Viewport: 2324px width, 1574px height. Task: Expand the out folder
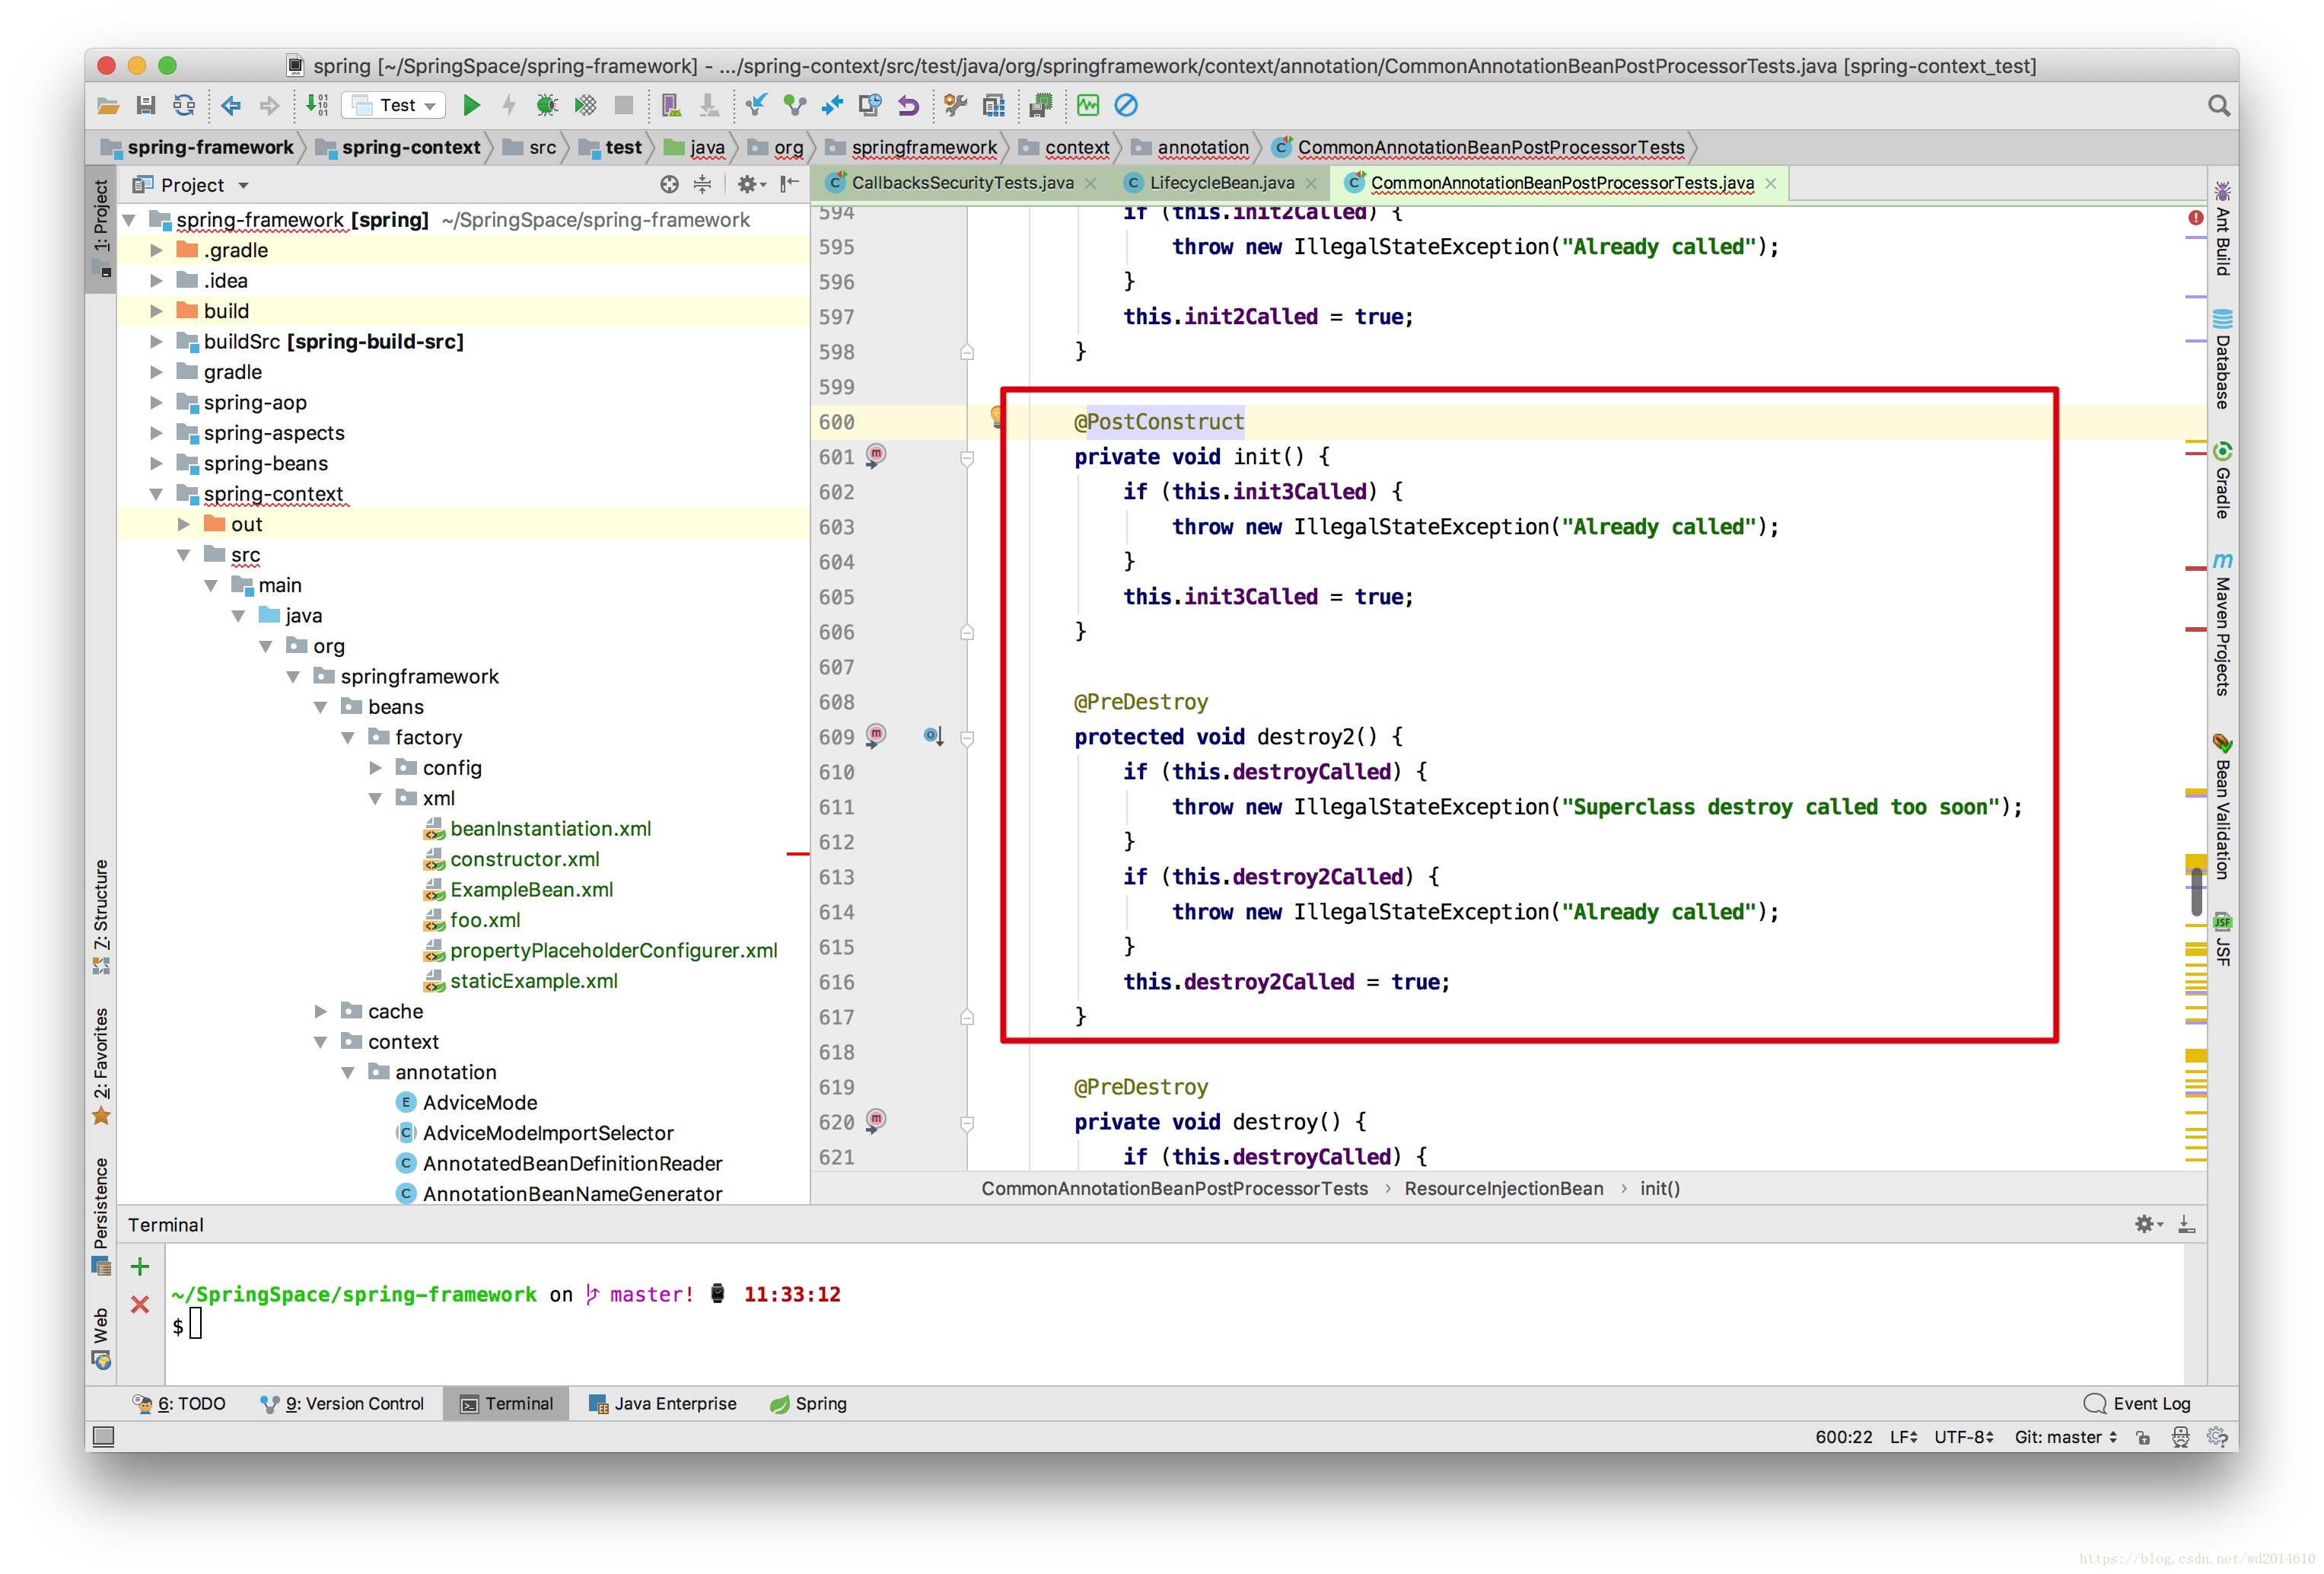[x=184, y=524]
